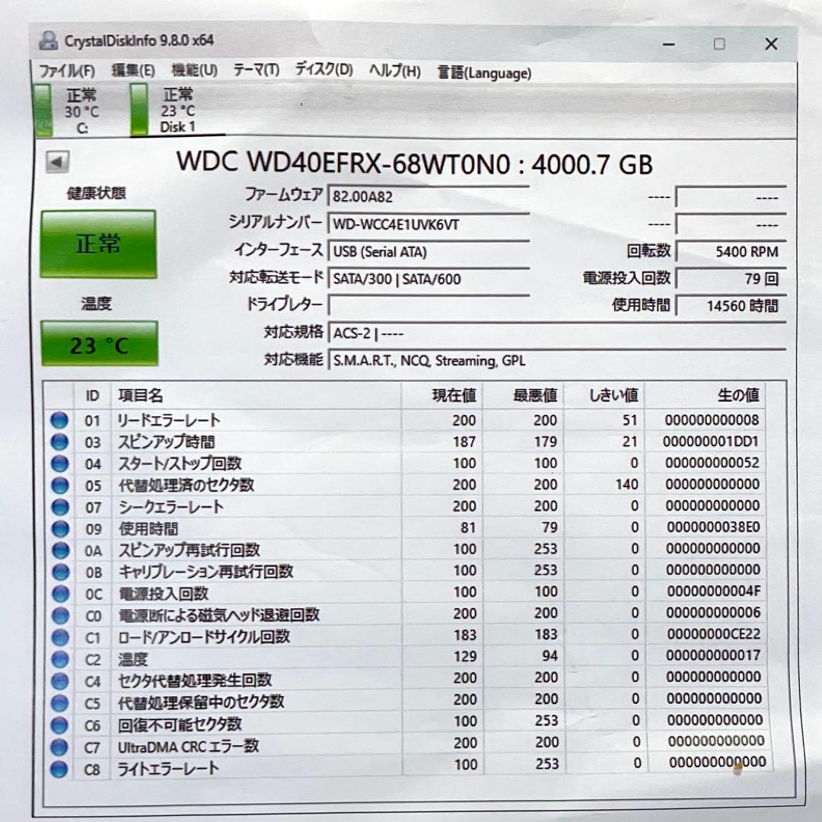Click the blue status orb for ID C4
The height and width of the screenshot is (822, 822).
(x=61, y=681)
